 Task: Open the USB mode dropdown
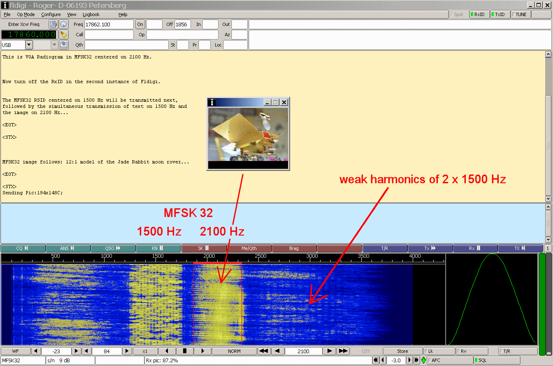(x=29, y=45)
